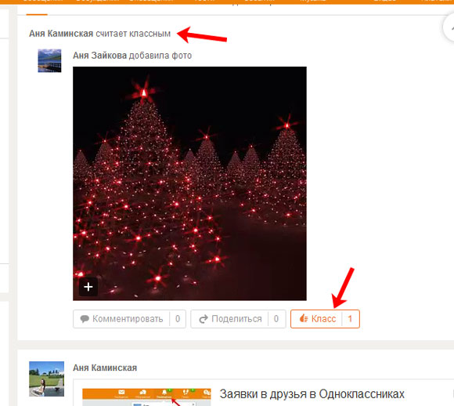Click the Класс label text

[323, 319]
